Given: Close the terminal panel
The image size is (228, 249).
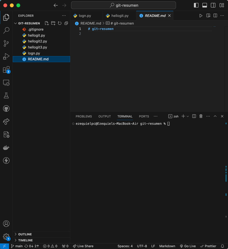Looking at the screenshot, I should coord(222,116).
